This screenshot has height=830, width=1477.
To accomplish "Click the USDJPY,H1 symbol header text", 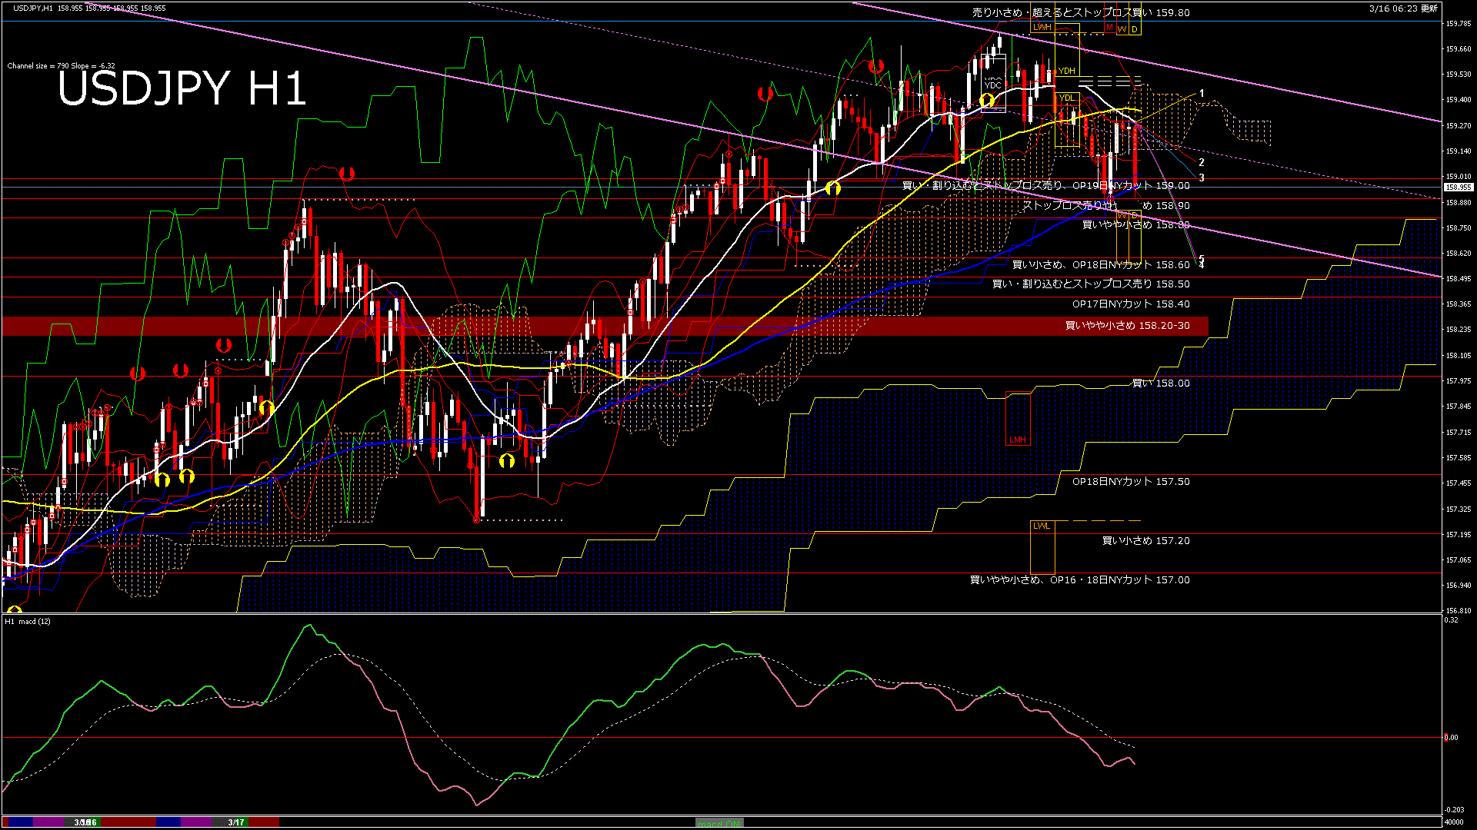I will point(33,8).
